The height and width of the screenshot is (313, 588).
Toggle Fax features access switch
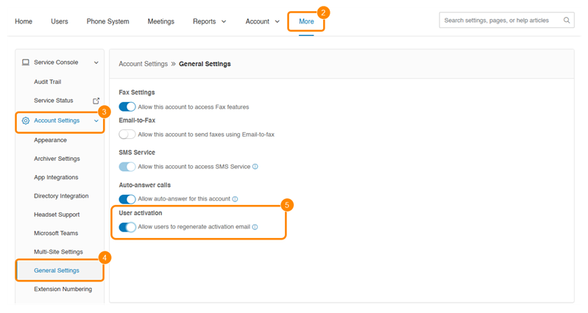click(x=127, y=107)
